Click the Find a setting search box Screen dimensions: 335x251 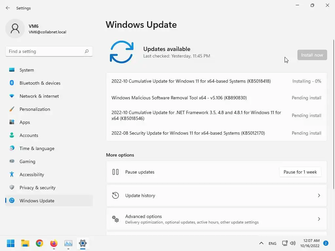[49, 51]
